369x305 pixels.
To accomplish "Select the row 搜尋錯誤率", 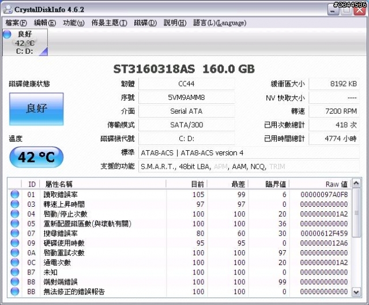I will pos(179,233).
